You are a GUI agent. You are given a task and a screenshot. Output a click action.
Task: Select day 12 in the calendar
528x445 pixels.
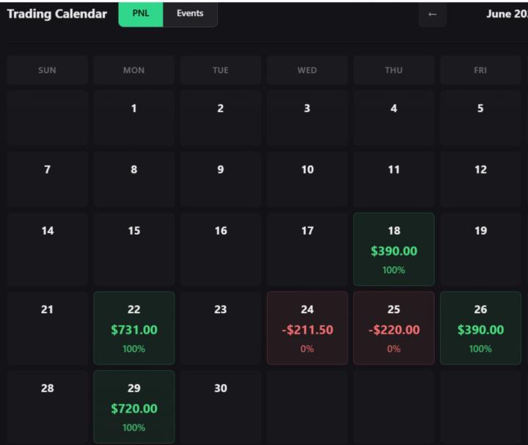480,179
